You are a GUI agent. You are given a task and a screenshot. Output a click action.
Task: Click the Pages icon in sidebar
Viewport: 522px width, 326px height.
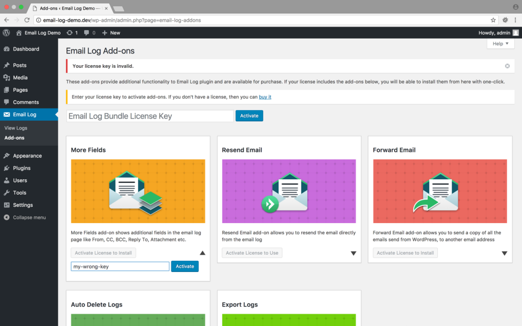tap(7, 90)
